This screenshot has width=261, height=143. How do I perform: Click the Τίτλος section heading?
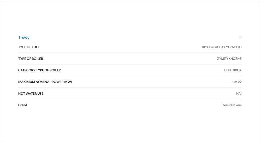pyautogui.click(x=24, y=37)
